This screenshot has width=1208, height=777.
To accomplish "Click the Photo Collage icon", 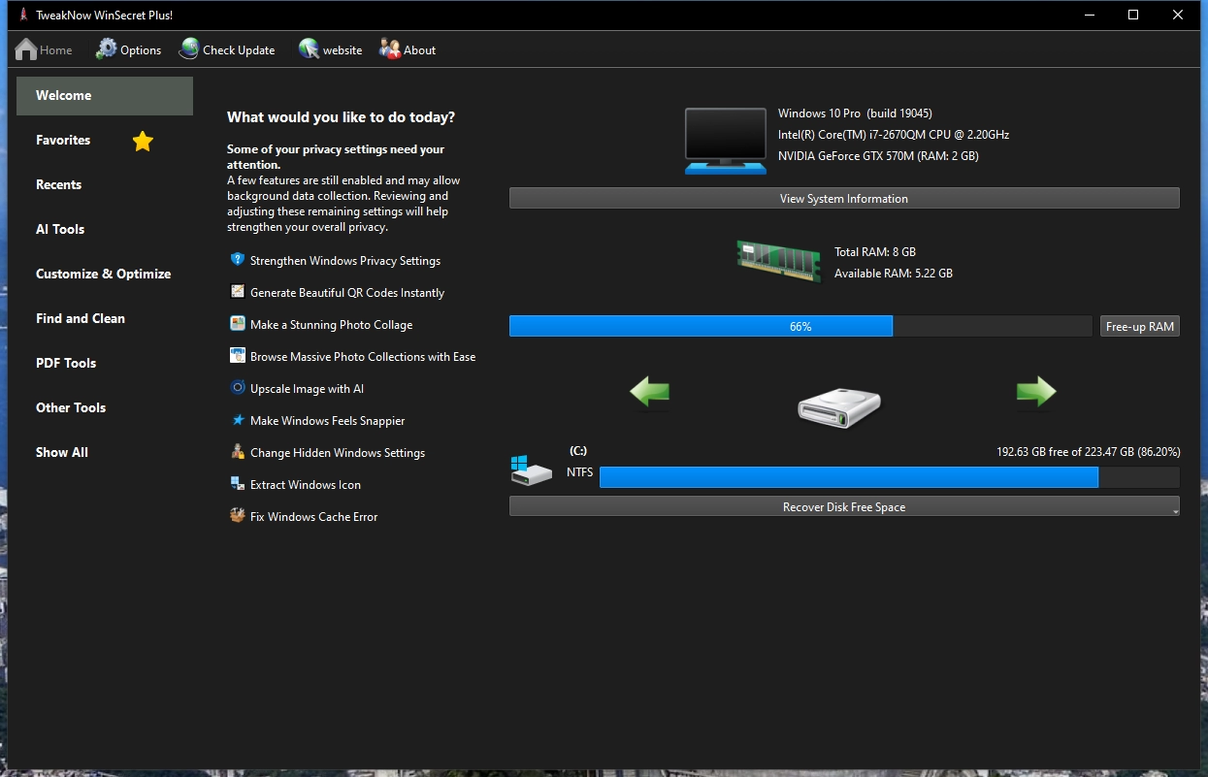I will (x=238, y=324).
